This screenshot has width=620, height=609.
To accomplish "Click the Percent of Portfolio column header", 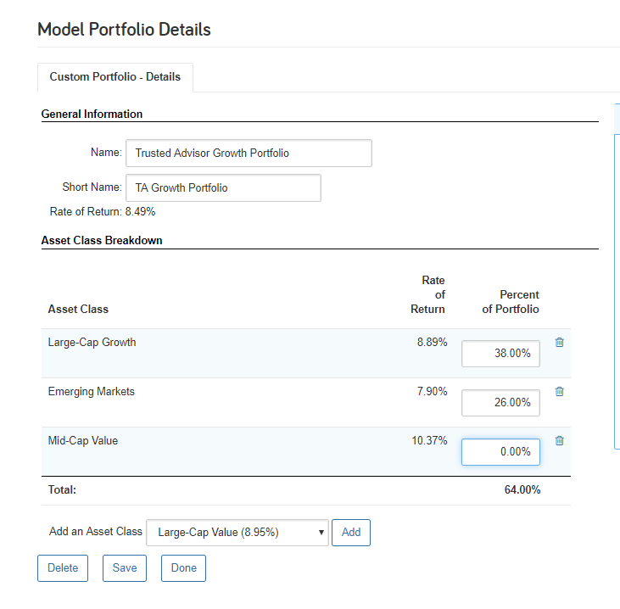I will tap(511, 302).
